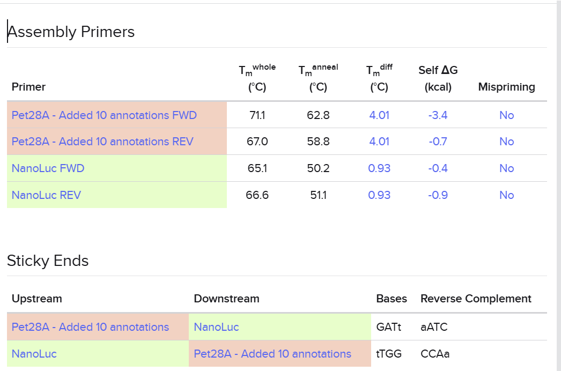Select Tm anneal value 62.8
Screen dimensions: 561x371
(318, 115)
